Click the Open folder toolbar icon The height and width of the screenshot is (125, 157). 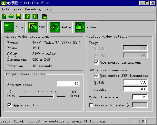click(x=11, y=16)
